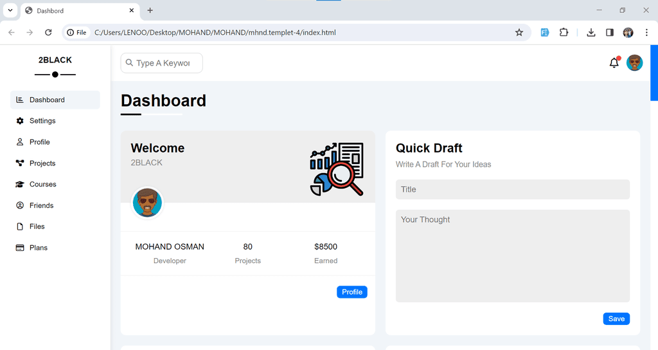The image size is (658, 350).
Task: Click the MOHAND OSMAN name text
Action: tap(170, 246)
